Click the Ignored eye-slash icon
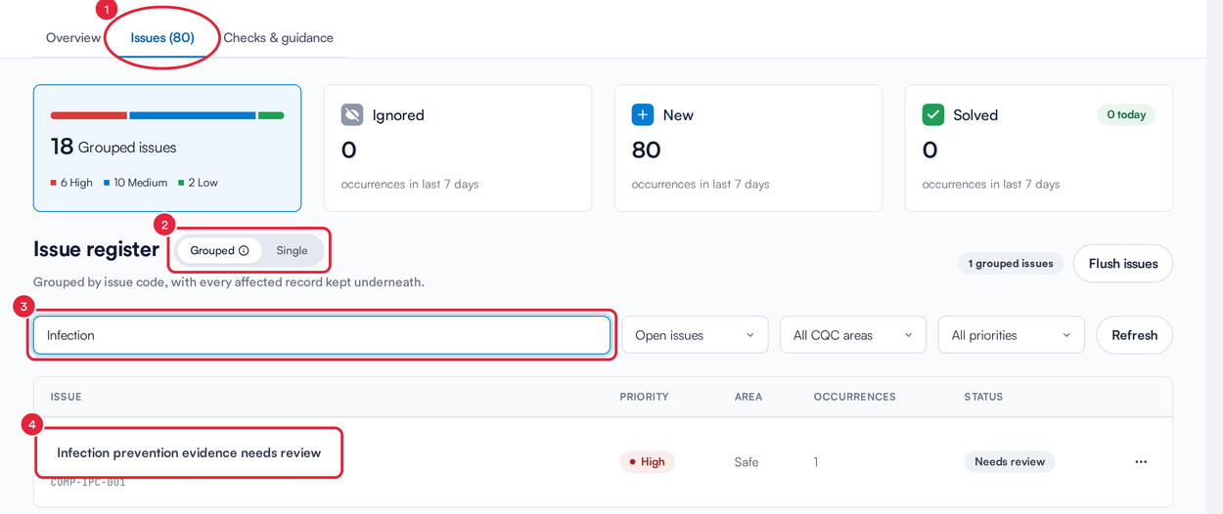The width and height of the screenshot is (1223, 514). (x=352, y=114)
